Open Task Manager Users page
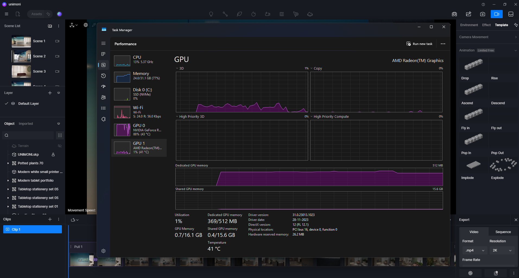 103,97
